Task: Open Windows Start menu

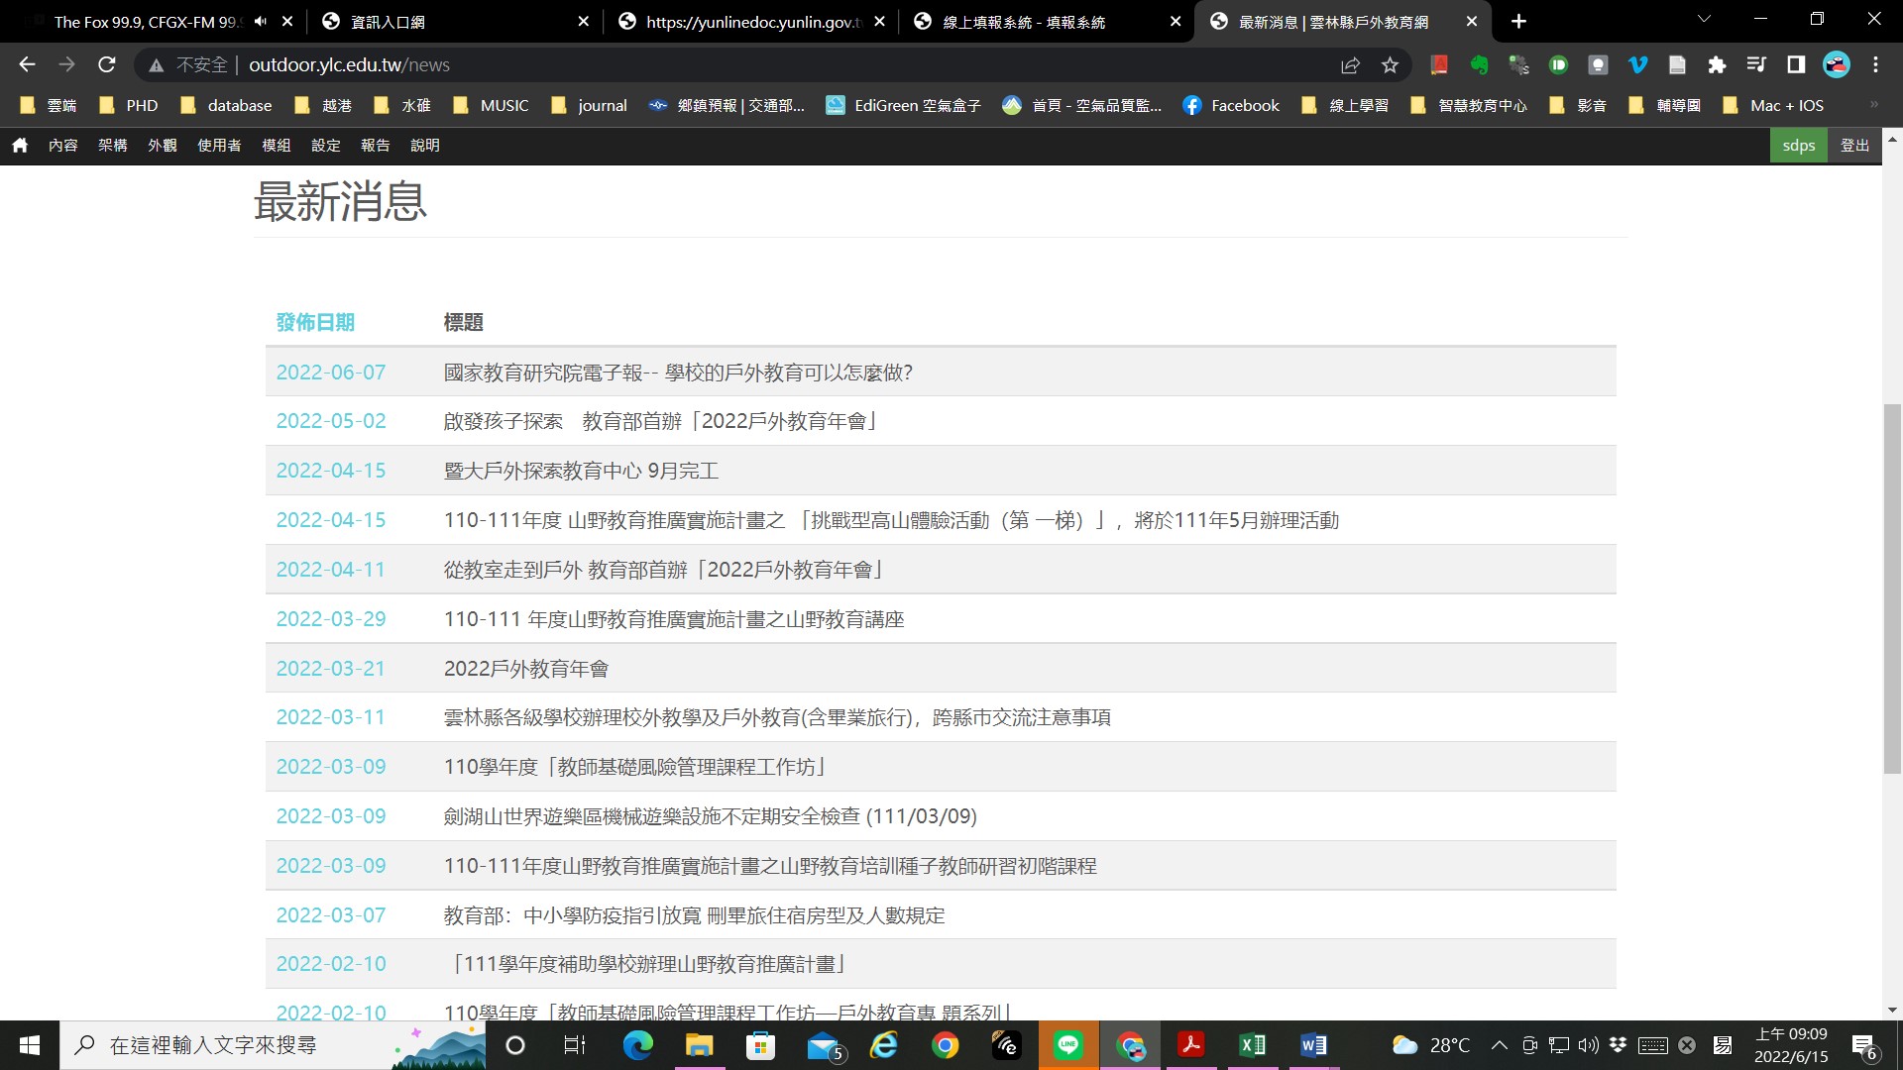Action: coord(30,1045)
